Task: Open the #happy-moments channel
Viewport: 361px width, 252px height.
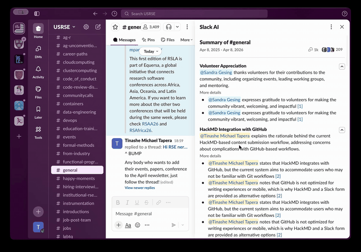Action: (x=77, y=178)
